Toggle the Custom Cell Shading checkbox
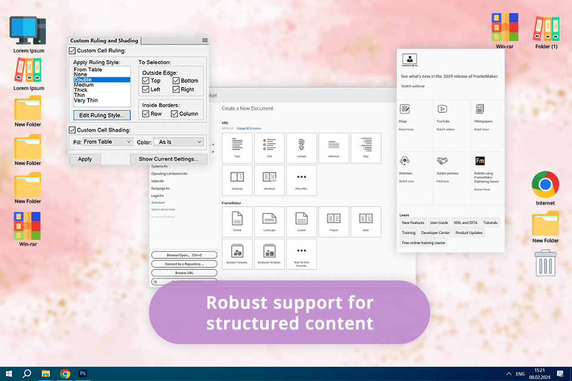 72,130
